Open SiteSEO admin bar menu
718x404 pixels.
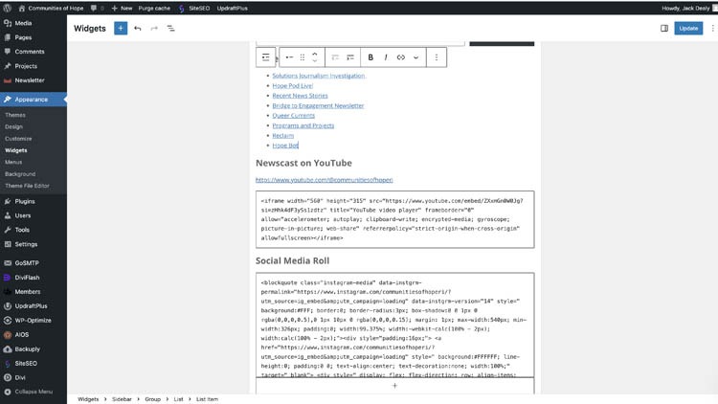[194, 8]
